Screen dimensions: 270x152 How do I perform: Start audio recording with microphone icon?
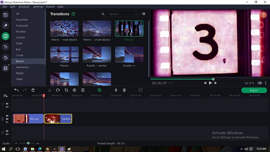click(116, 90)
